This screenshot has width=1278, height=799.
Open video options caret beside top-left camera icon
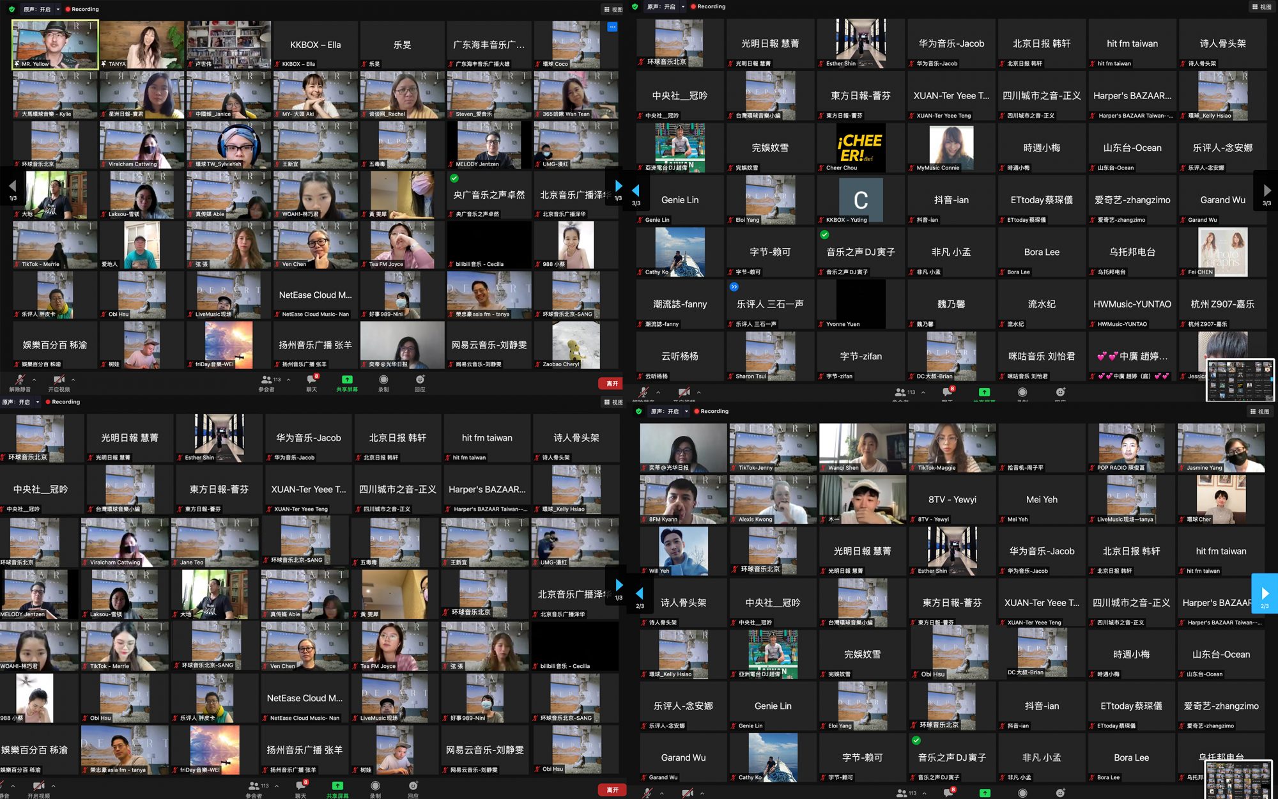[73, 380]
